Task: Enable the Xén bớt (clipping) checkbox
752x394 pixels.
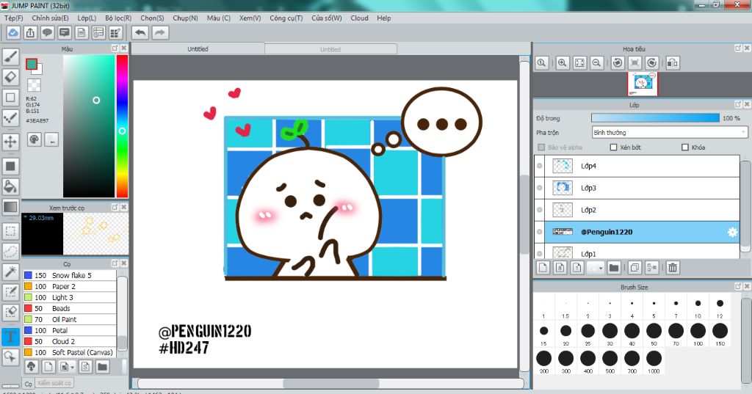Action: pos(612,147)
